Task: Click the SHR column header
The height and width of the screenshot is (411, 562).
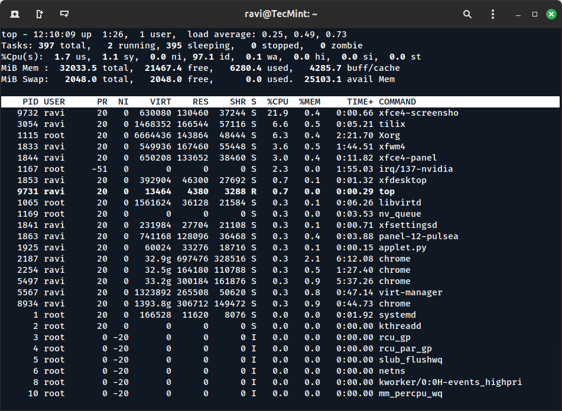Action: click(238, 102)
